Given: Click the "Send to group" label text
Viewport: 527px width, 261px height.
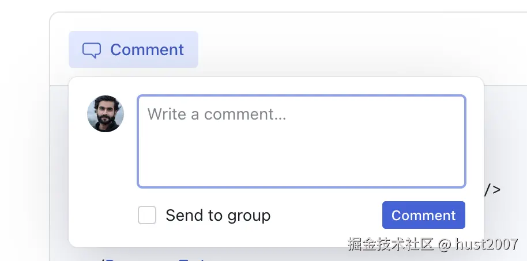Looking at the screenshot, I should (218, 216).
